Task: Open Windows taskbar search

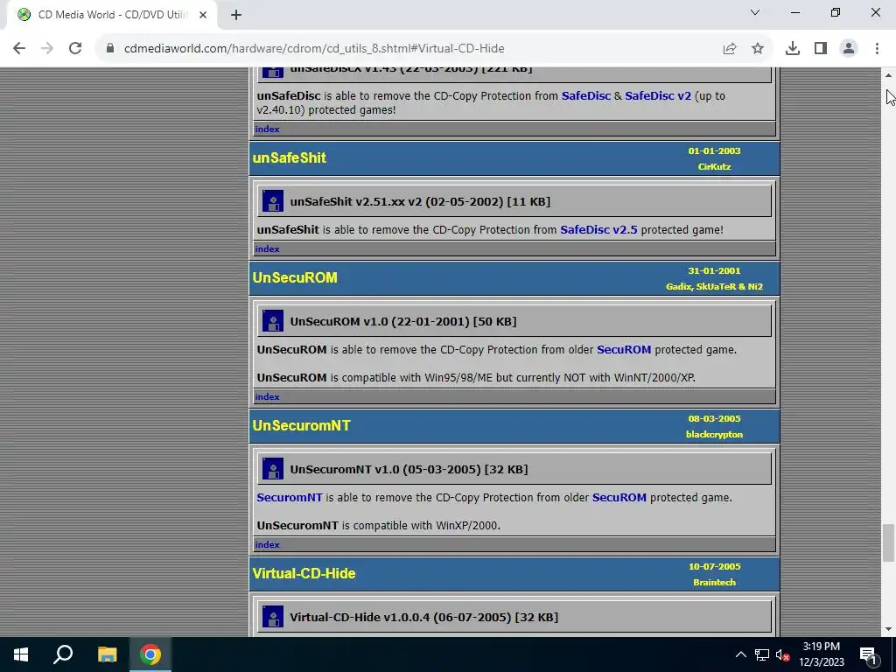Action: tap(63, 654)
